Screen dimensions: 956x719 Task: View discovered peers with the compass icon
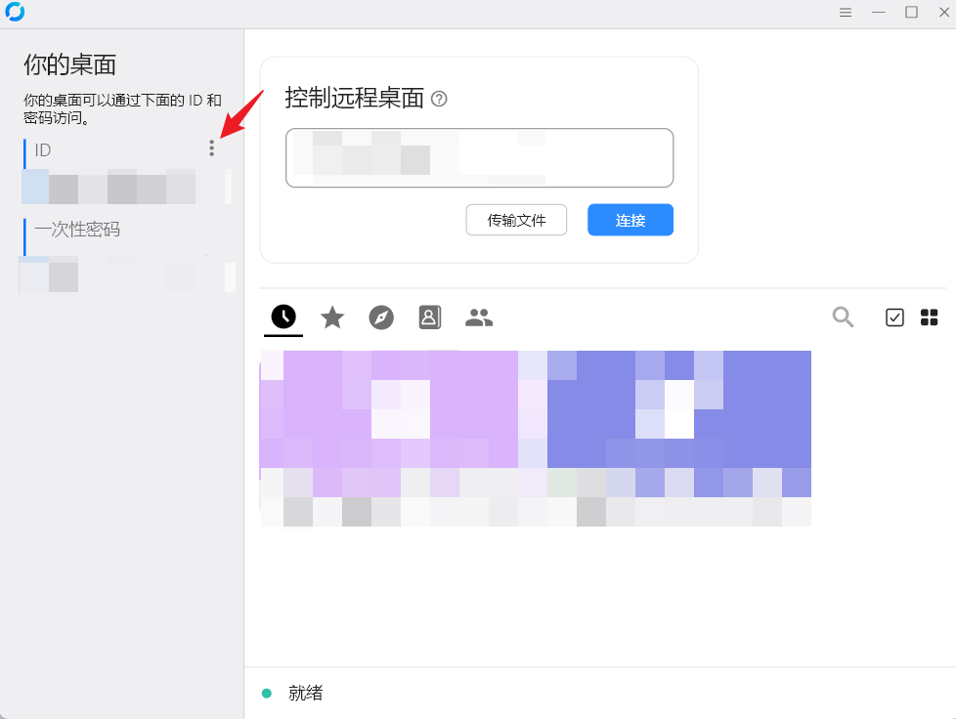[381, 317]
